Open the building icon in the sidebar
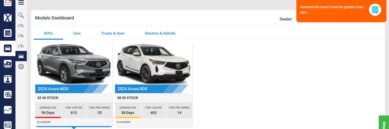Viewport: 389px width, 129px height. pos(8,64)
